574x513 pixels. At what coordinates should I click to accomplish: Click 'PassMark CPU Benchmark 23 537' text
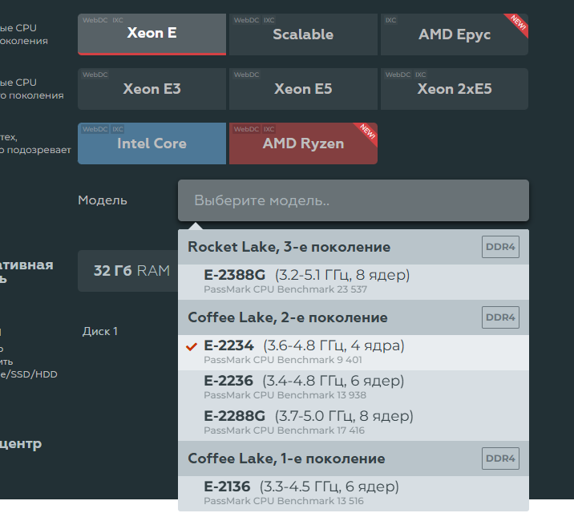285,289
